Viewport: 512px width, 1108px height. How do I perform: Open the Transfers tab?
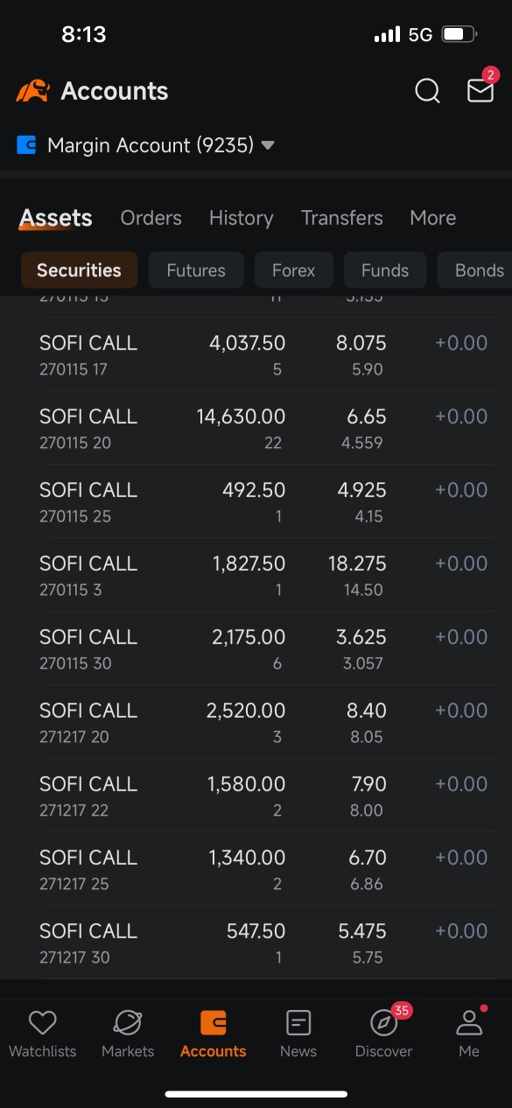[342, 218]
